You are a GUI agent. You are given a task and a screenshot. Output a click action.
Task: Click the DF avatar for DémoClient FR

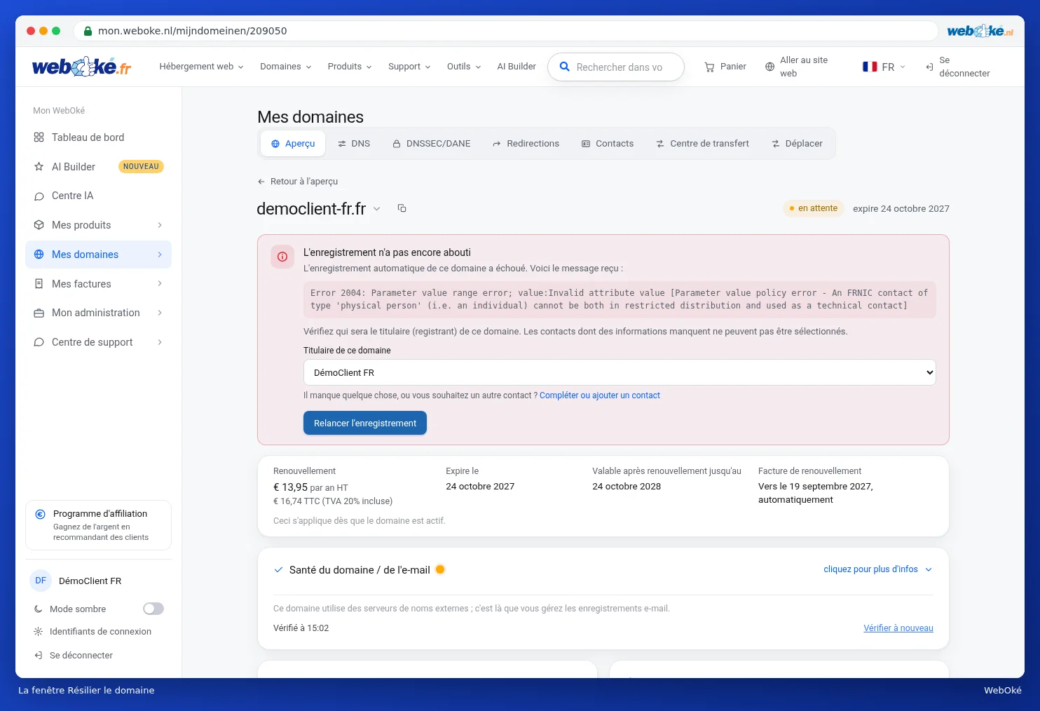tap(41, 581)
